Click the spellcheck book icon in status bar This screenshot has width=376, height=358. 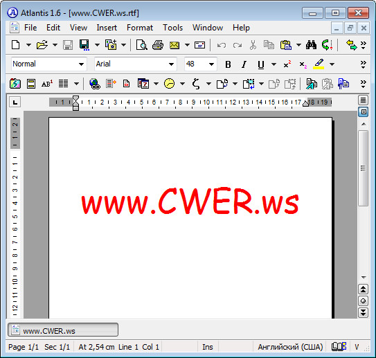(x=339, y=346)
